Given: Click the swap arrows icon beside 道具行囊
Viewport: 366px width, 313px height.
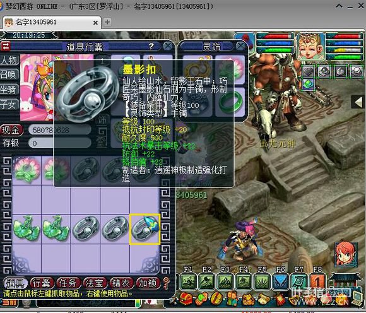Looking at the screenshot, I should pyautogui.click(x=6, y=46).
